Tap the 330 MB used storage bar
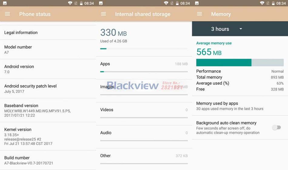The image size is (288, 170). (144, 49)
